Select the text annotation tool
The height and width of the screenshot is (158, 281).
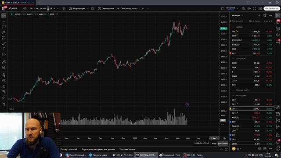[x=4, y=49]
